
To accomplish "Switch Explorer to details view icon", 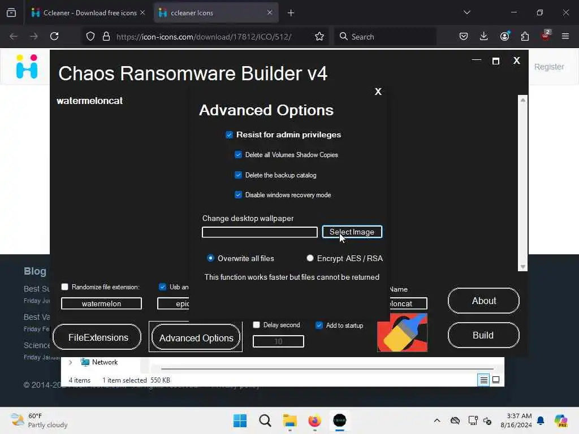I will [x=484, y=380].
